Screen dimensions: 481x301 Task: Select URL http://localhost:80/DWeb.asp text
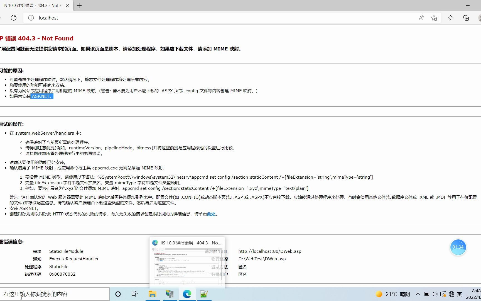click(270, 251)
